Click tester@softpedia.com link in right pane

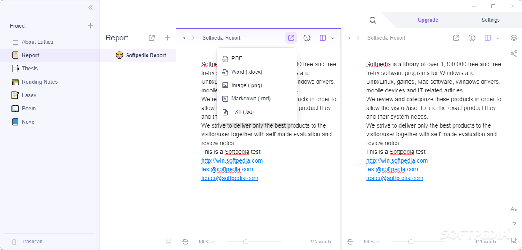(395, 178)
